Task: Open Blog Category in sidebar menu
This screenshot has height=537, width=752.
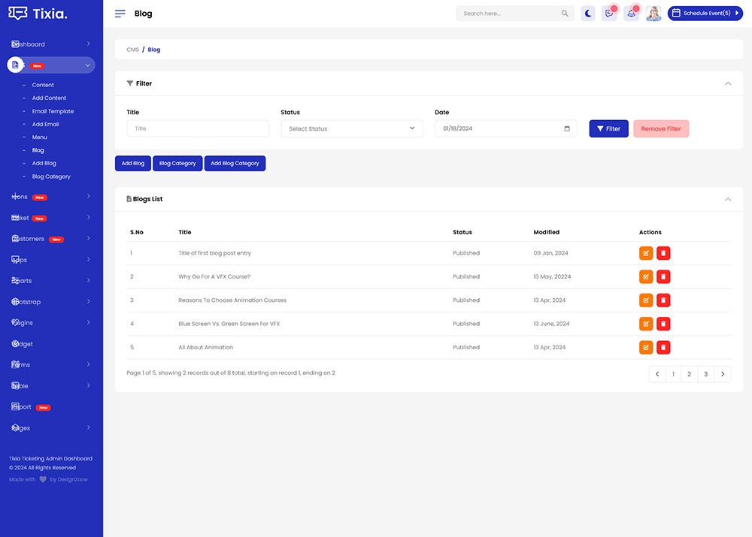Action: [51, 176]
